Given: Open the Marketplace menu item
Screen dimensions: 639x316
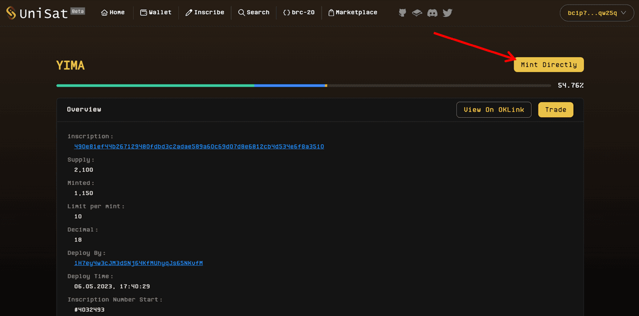Looking at the screenshot, I should 356,12.
